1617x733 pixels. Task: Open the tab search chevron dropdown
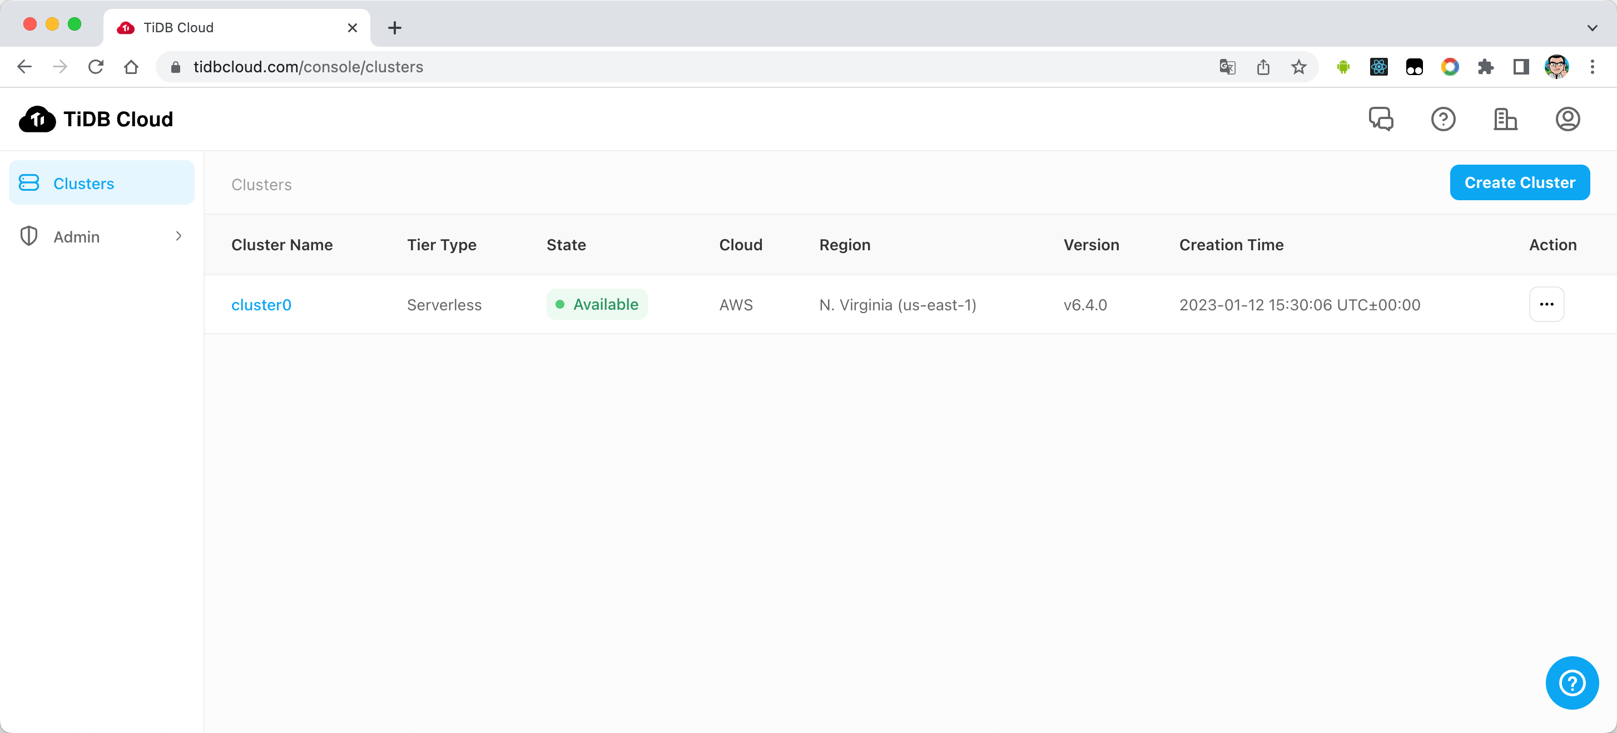(x=1592, y=28)
